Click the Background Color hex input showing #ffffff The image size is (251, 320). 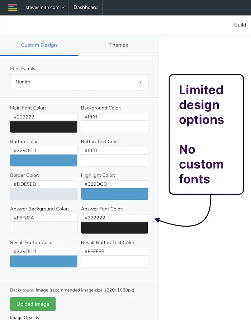click(114, 117)
